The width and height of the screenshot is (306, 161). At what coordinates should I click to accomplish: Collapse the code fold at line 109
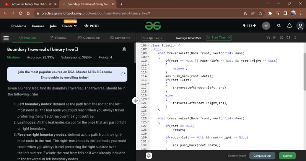[x=148, y=57]
